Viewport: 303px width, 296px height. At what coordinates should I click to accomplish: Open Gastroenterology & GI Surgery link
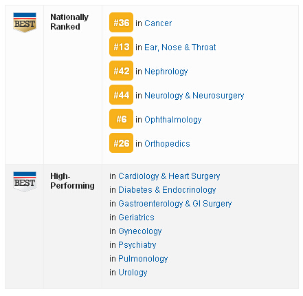click(x=175, y=204)
